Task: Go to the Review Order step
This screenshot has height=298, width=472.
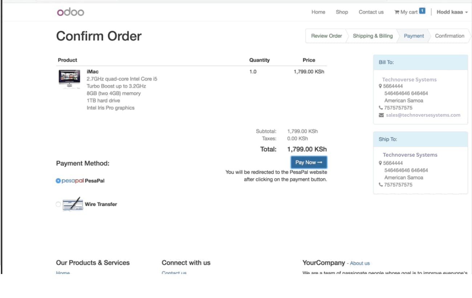Action: [x=326, y=36]
